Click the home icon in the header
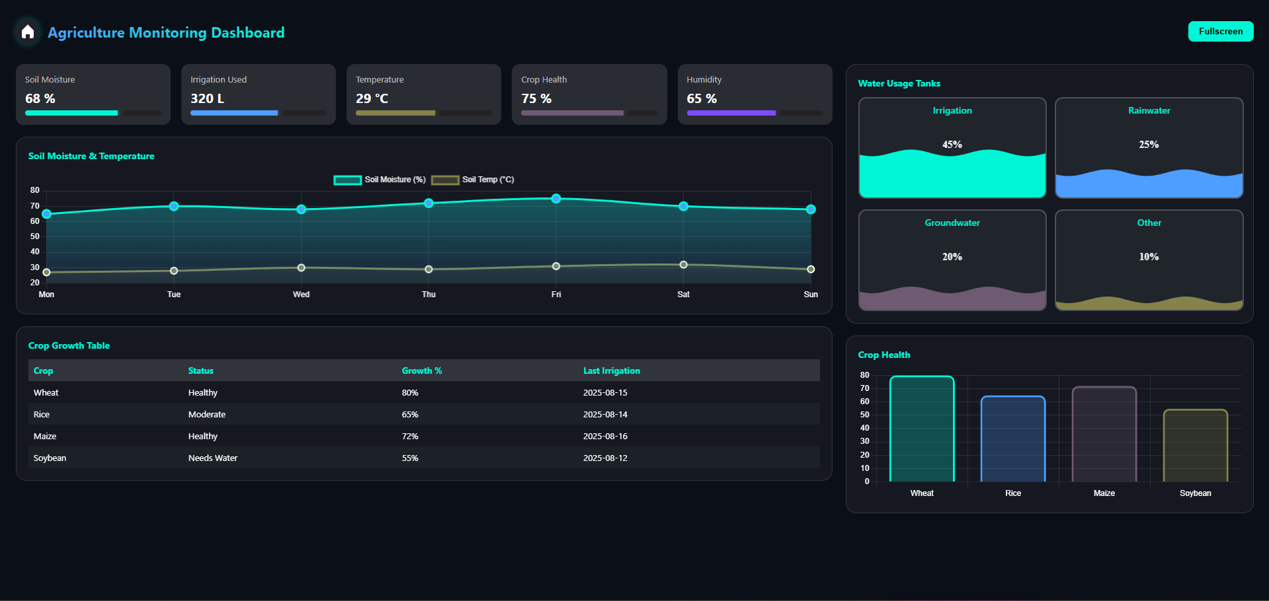 [x=28, y=32]
